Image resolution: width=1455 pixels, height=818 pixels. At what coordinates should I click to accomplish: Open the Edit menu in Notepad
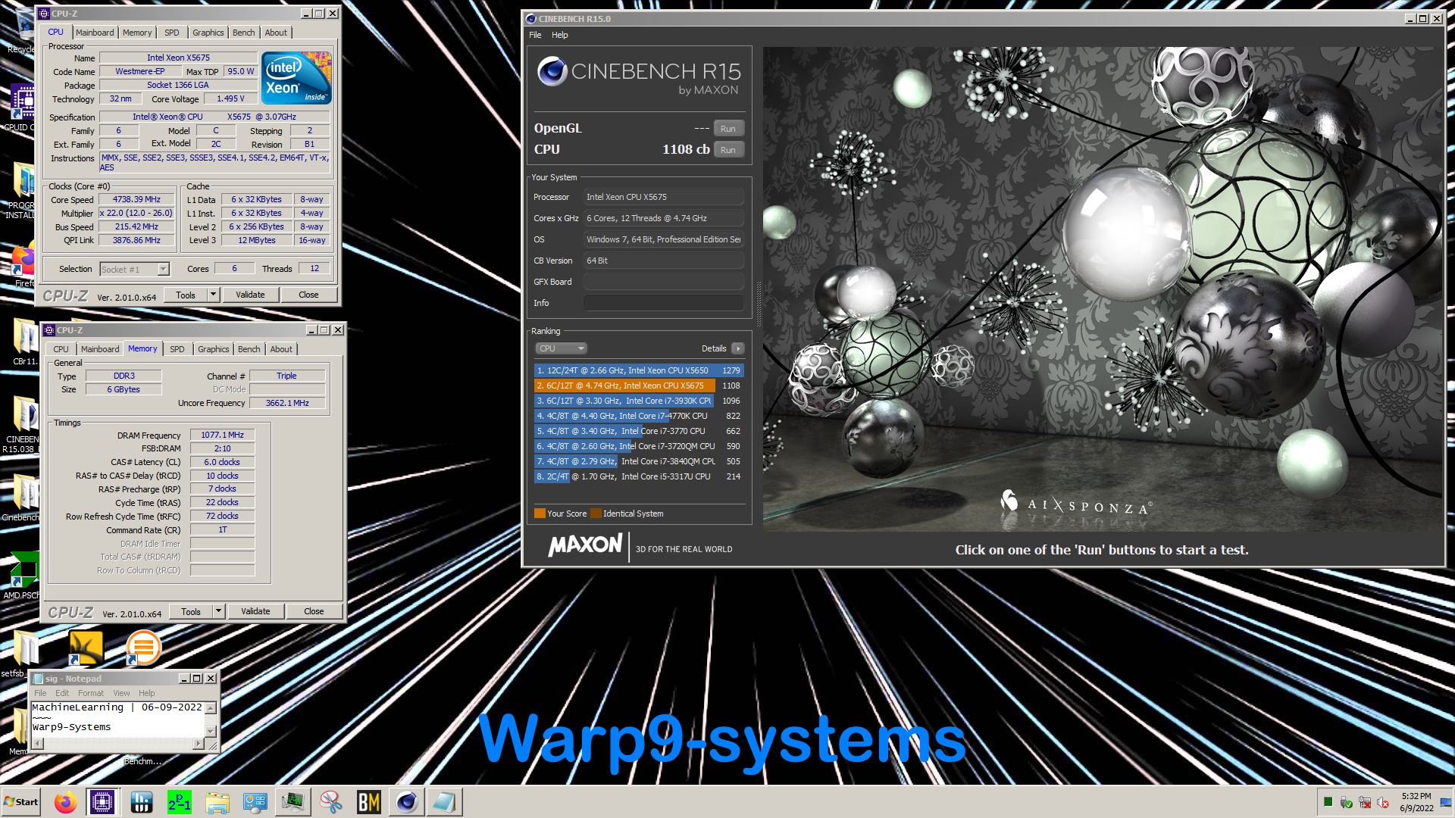(x=62, y=693)
